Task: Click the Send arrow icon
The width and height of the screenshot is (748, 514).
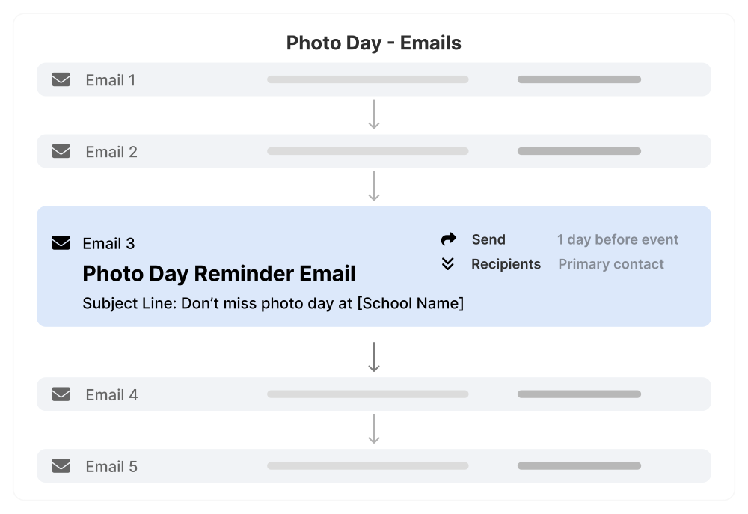Action: point(448,239)
